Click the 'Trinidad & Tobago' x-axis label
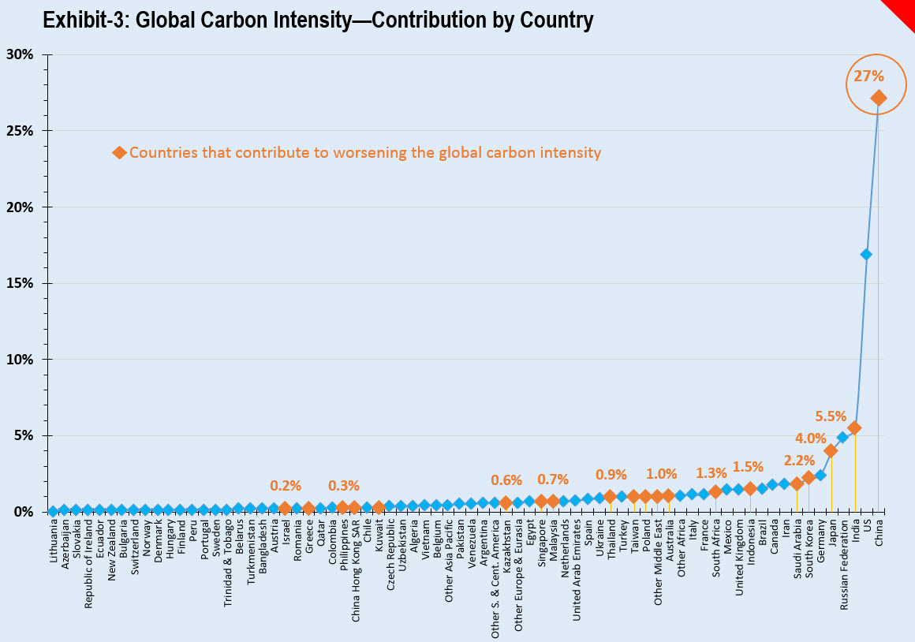 coord(228,563)
